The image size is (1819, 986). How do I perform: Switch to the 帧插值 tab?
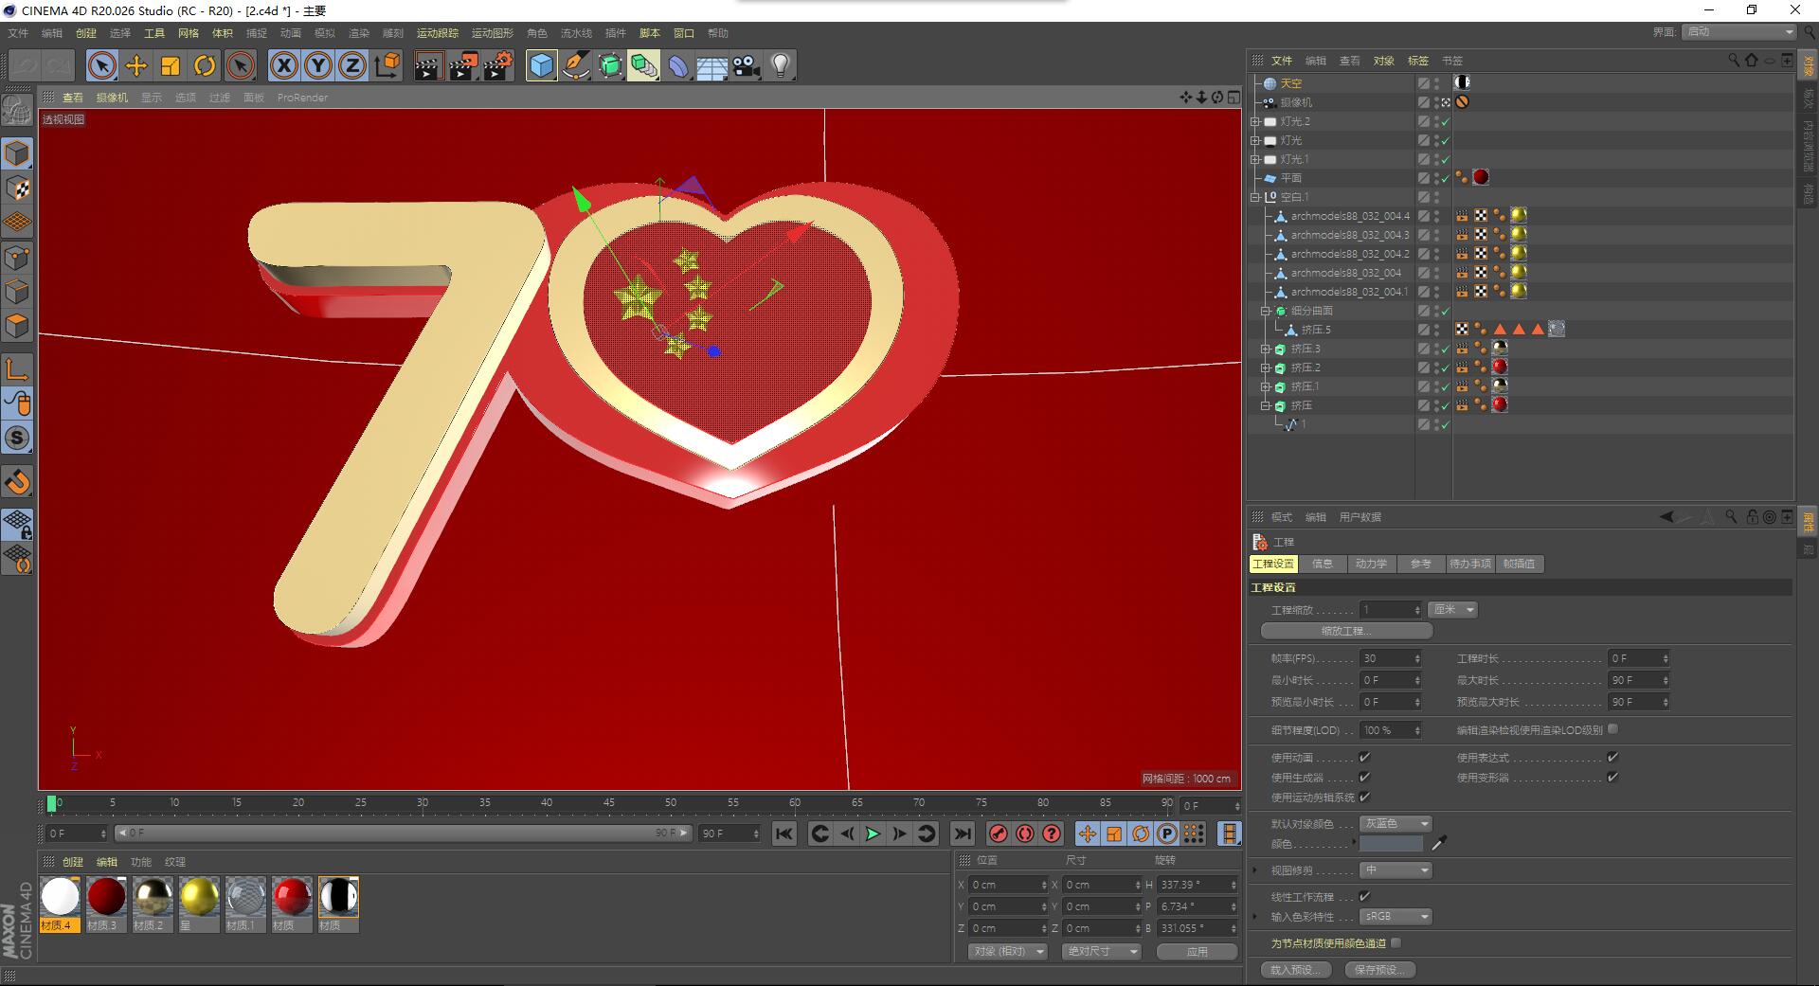[x=1519, y=564]
